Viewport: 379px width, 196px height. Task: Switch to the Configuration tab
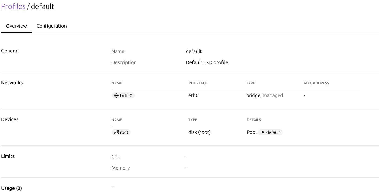tap(51, 26)
